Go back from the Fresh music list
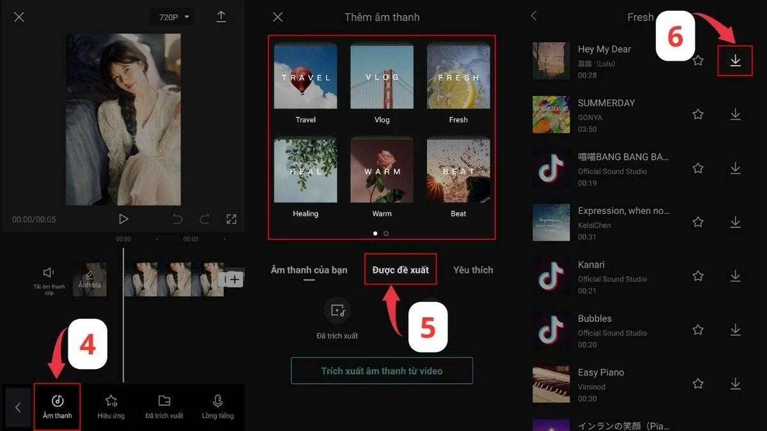The height and width of the screenshot is (431, 767). [534, 16]
